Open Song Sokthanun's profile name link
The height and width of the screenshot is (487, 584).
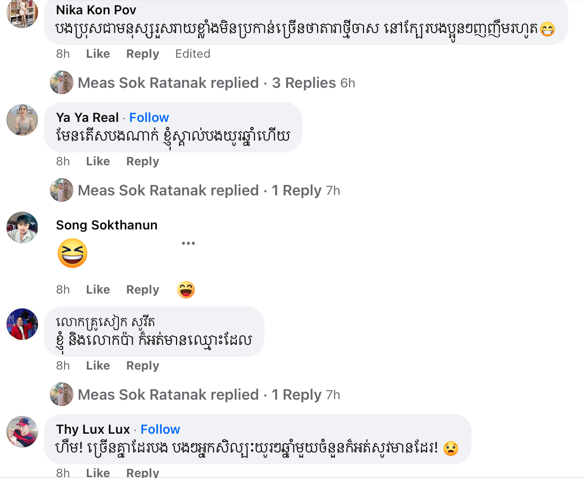pos(107,225)
